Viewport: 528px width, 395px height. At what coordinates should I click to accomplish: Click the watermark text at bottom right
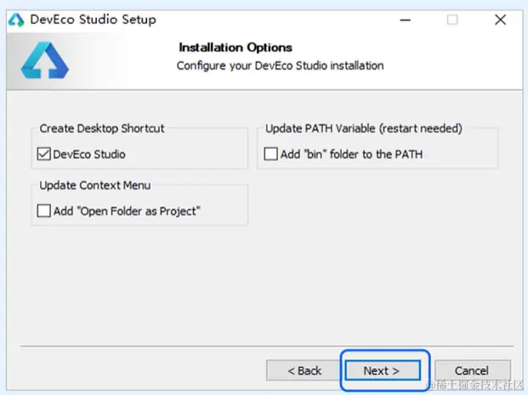476,387
